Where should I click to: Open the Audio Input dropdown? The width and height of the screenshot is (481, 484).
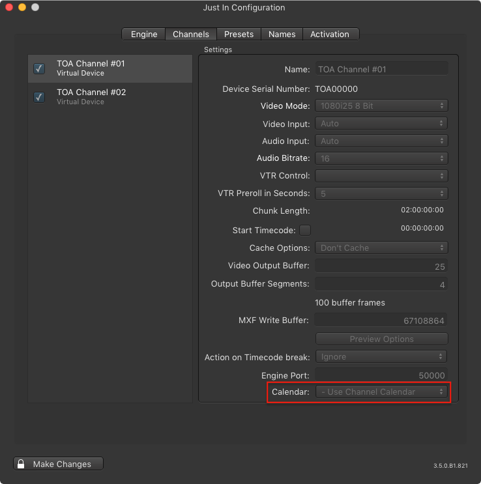pos(381,141)
